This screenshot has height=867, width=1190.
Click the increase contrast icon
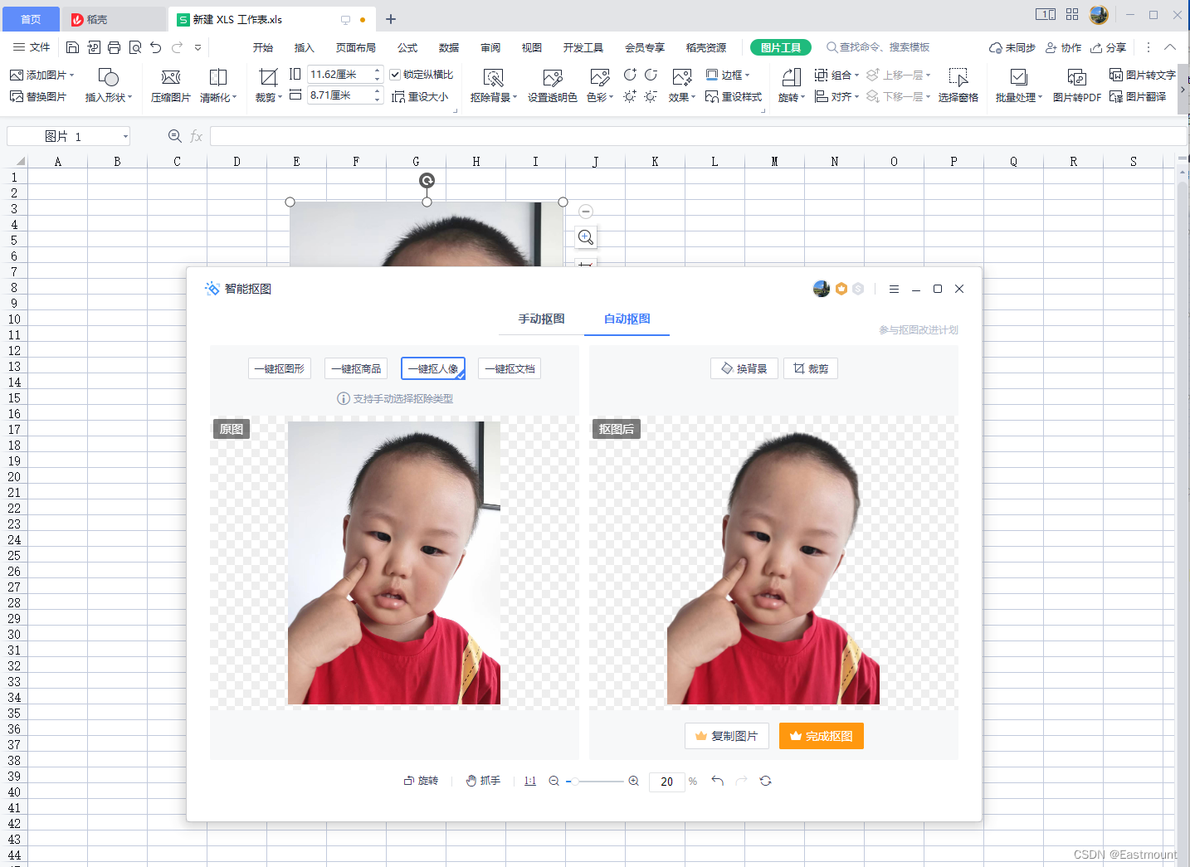click(630, 75)
